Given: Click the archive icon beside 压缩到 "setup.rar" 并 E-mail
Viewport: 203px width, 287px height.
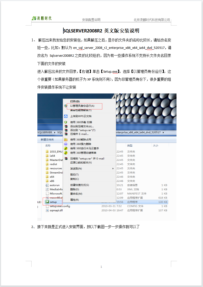Looking at the screenshot, I should (x=66, y=159).
